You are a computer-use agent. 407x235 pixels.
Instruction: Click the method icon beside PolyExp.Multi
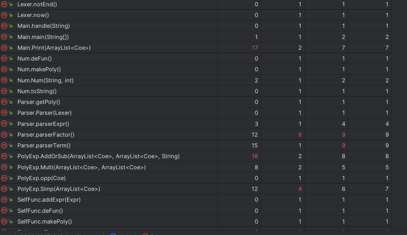coord(4,168)
